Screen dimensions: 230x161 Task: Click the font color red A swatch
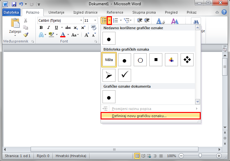coord(63,35)
